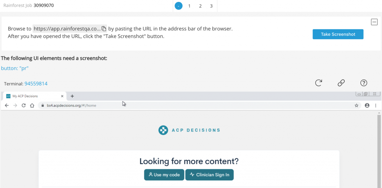Click the Use my code button
This screenshot has height=188, width=382.
(164, 175)
